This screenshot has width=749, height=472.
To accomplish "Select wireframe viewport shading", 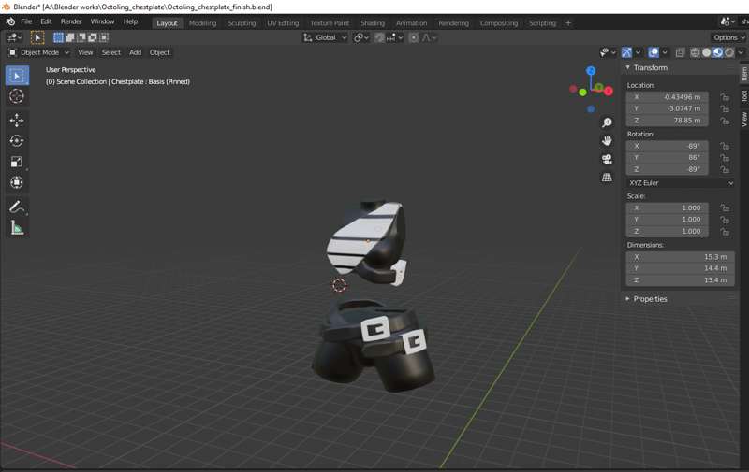I will (695, 52).
